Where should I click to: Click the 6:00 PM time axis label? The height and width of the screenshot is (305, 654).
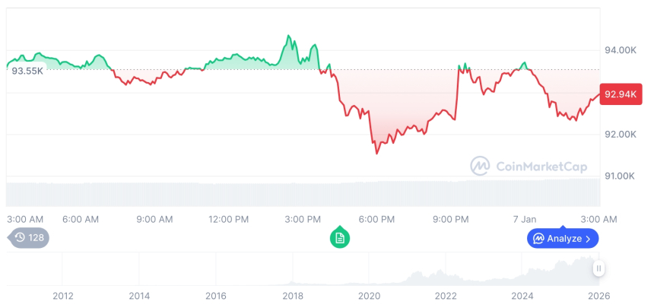point(376,219)
